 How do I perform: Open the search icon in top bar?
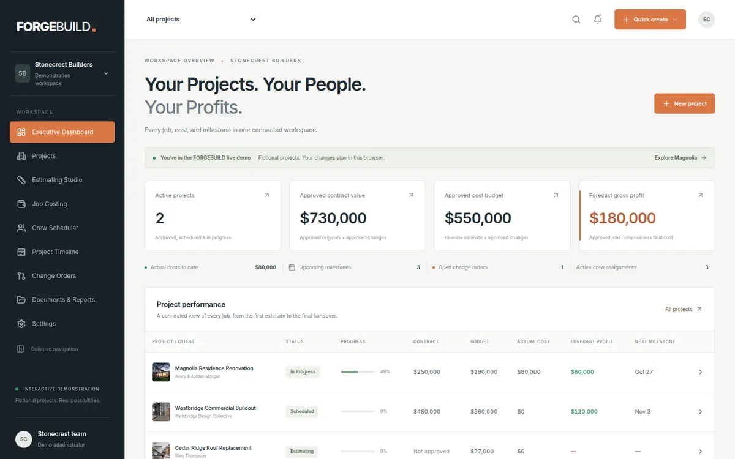[x=576, y=20]
